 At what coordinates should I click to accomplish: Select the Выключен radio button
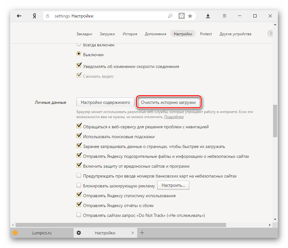tap(79, 54)
